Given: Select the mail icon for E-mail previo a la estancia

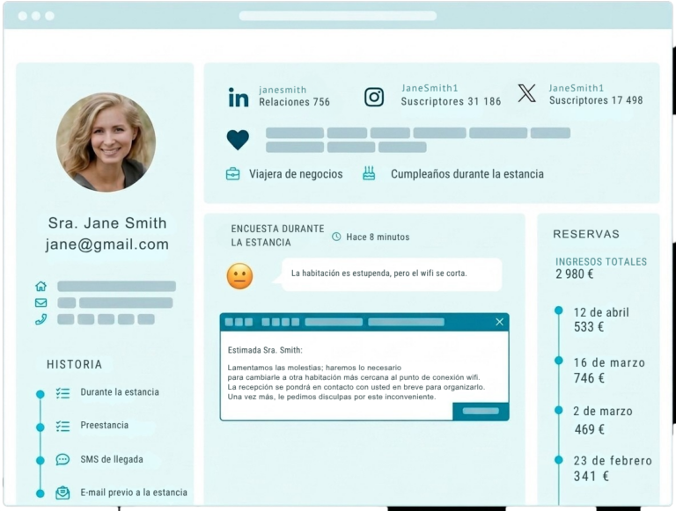Looking at the screenshot, I should [x=62, y=493].
